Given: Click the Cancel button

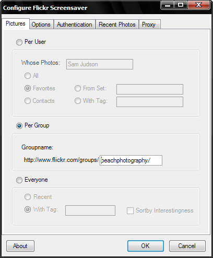Looking at the screenshot, I should 187,246.
